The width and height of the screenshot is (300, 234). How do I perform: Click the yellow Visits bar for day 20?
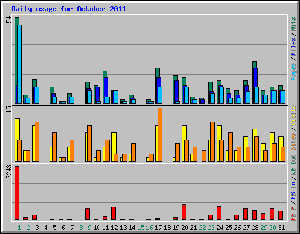tap(184, 133)
